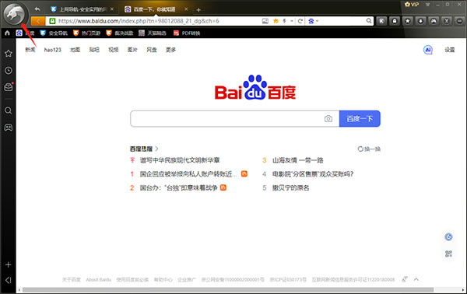
Task: Click the VIP crown badge
Action: point(412,4)
